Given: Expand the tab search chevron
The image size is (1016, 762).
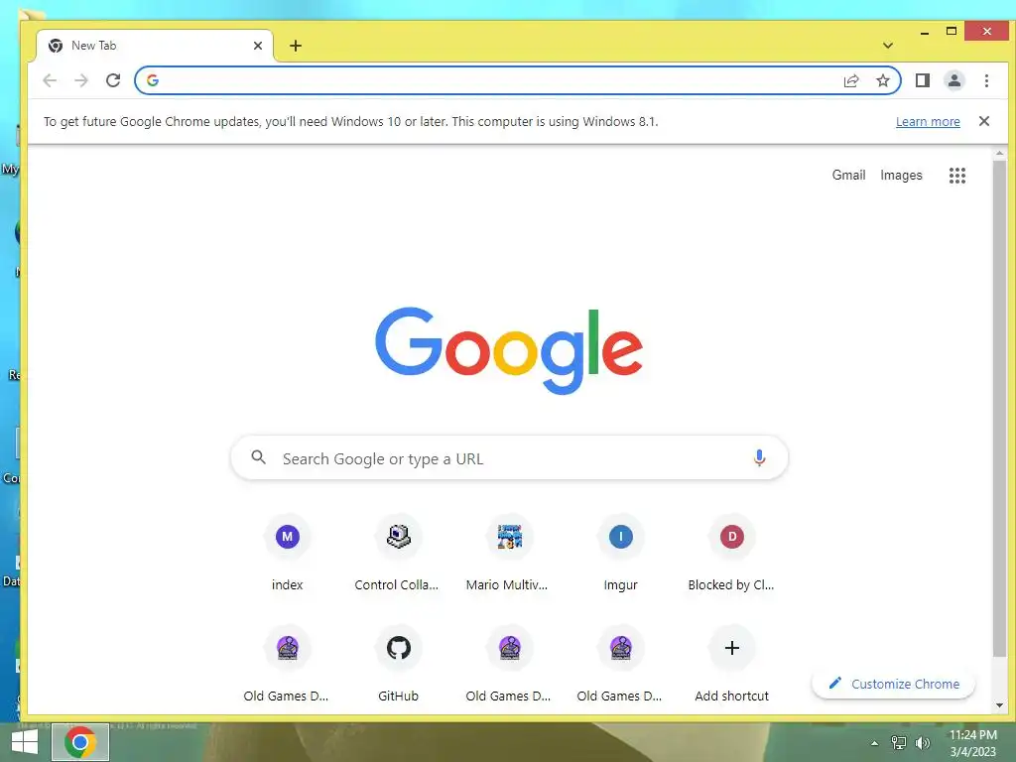Looking at the screenshot, I should pos(888,46).
